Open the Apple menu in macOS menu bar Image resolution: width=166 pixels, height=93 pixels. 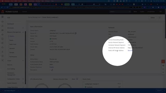[x=2, y=1]
